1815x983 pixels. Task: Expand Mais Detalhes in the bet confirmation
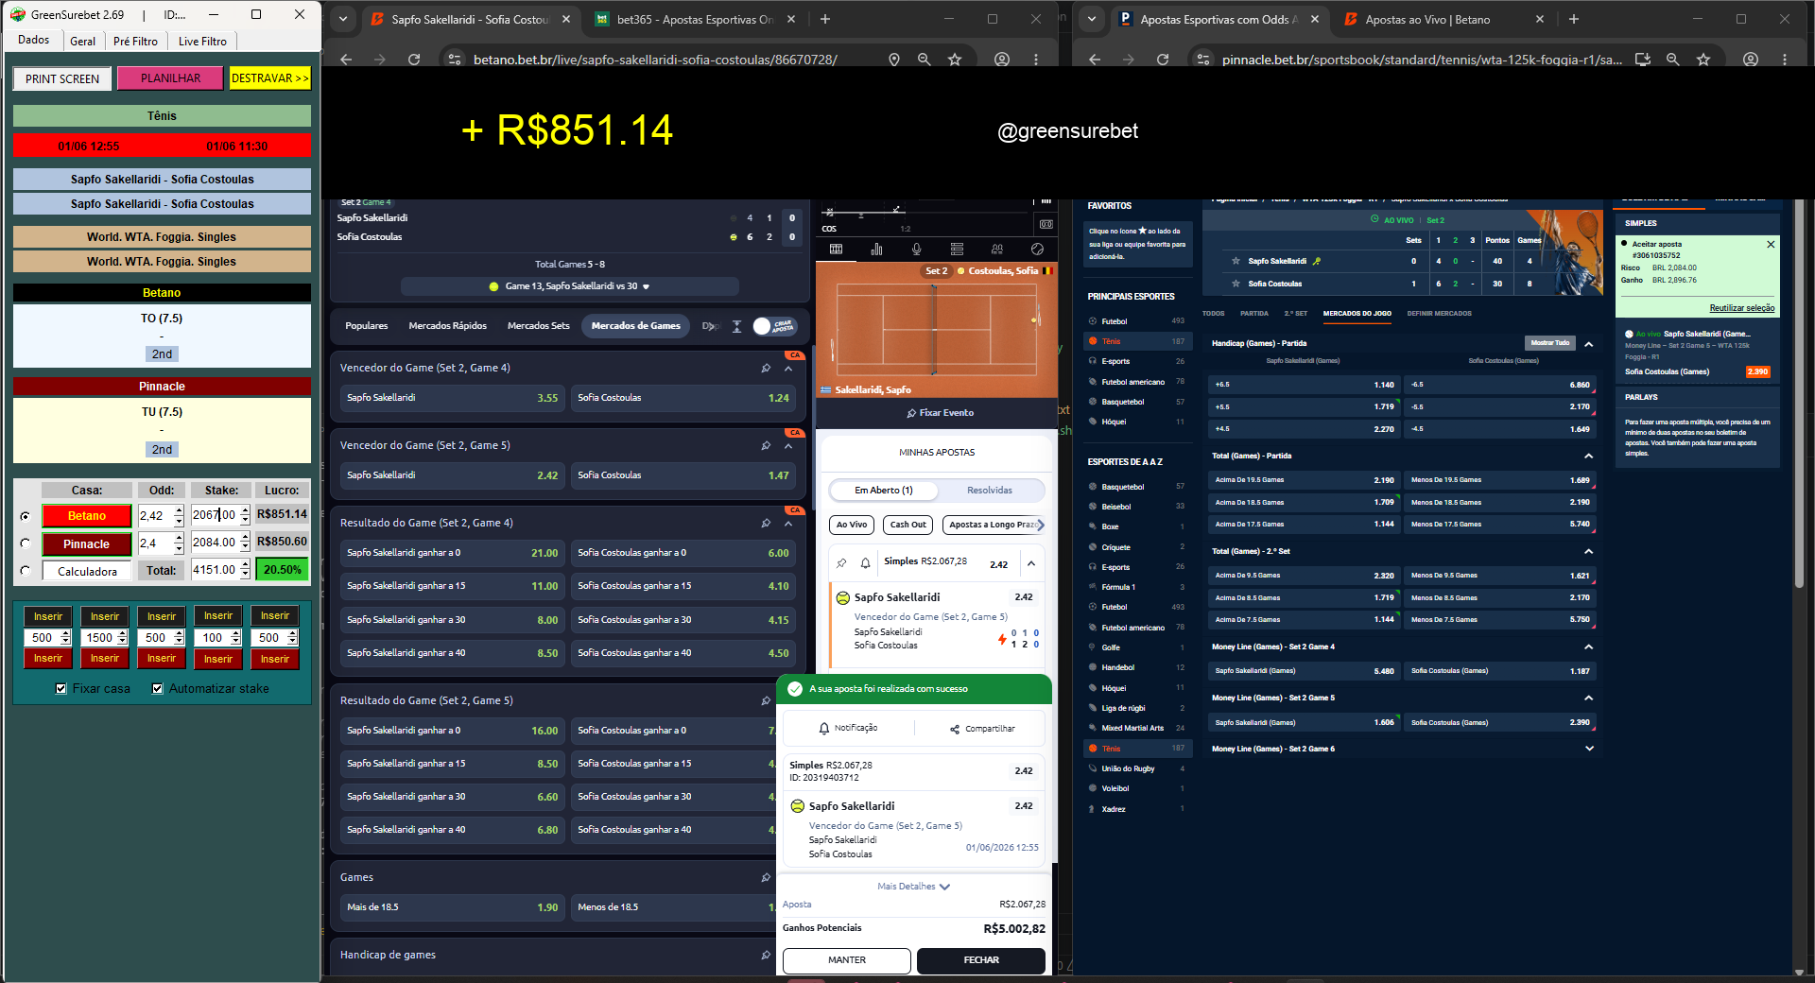(914, 887)
